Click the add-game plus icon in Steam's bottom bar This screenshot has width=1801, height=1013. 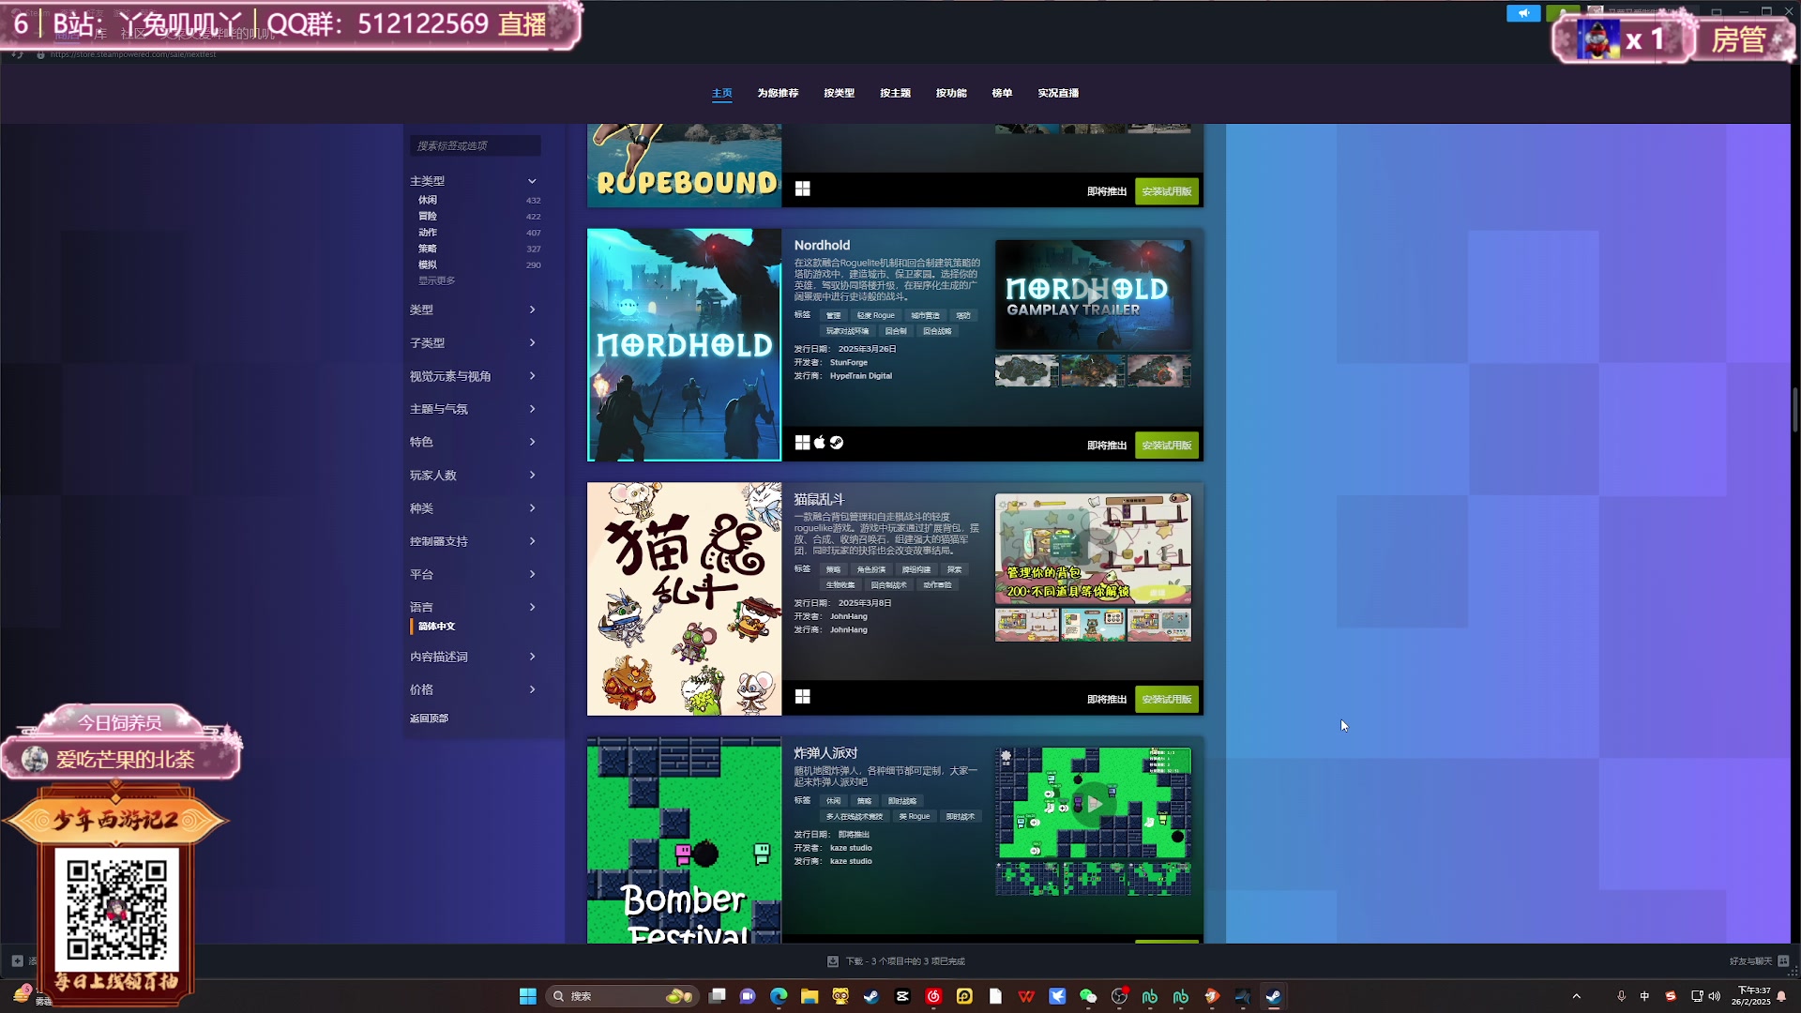pos(17,961)
